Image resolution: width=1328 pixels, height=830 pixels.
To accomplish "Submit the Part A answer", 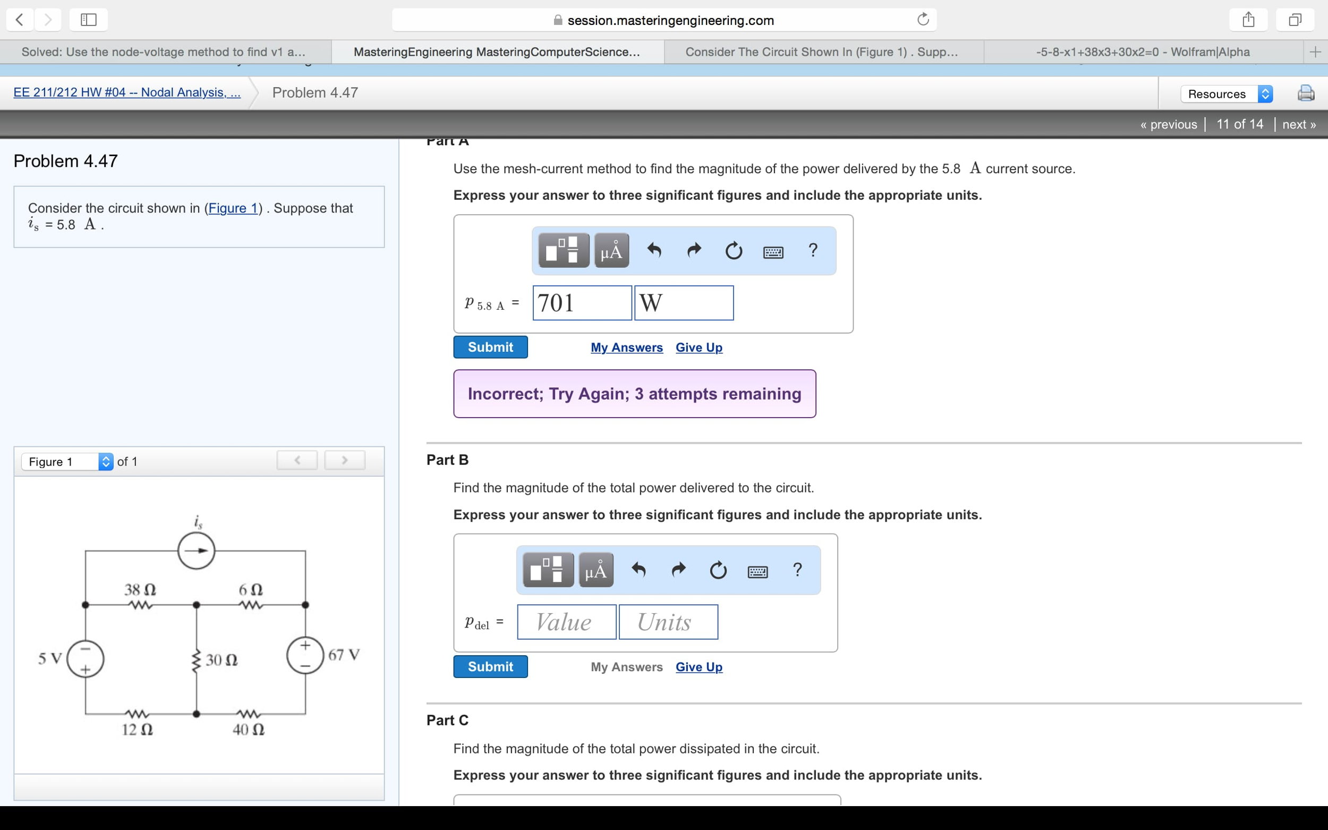I will 491,347.
